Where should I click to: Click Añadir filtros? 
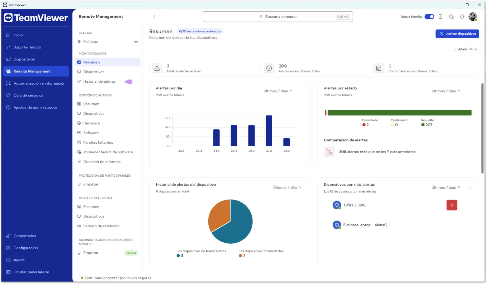[x=465, y=49]
